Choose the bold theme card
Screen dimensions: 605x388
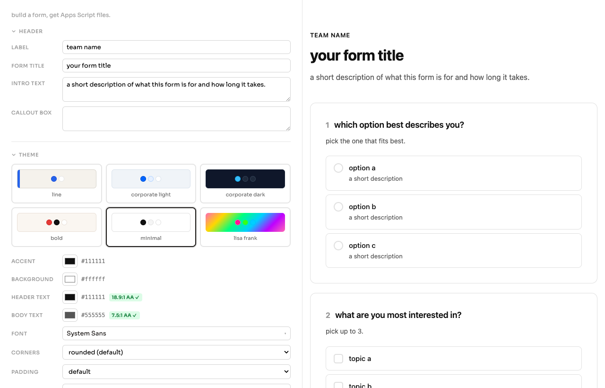coord(57,227)
